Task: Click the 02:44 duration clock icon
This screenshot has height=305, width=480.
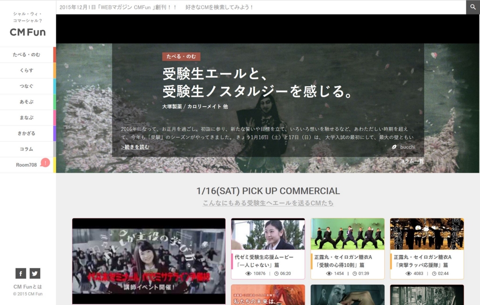Action: (x=434, y=274)
